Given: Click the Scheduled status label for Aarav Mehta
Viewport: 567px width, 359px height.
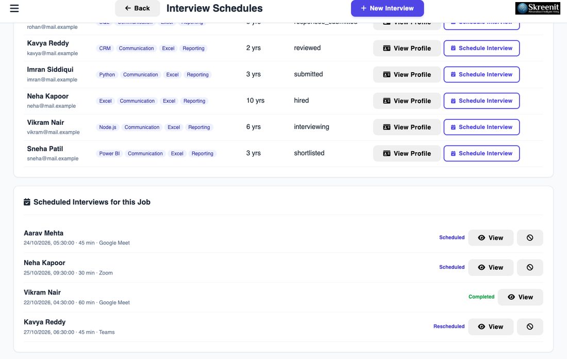Looking at the screenshot, I should click(x=452, y=238).
